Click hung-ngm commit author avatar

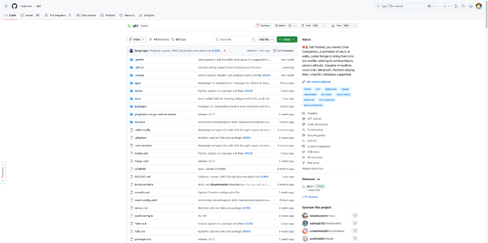pyautogui.click(x=131, y=51)
